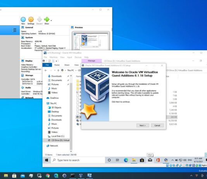Open the View menu in VM window menu bar
The height and width of the screenshot is (179, 207).
[x=62, y=57]
